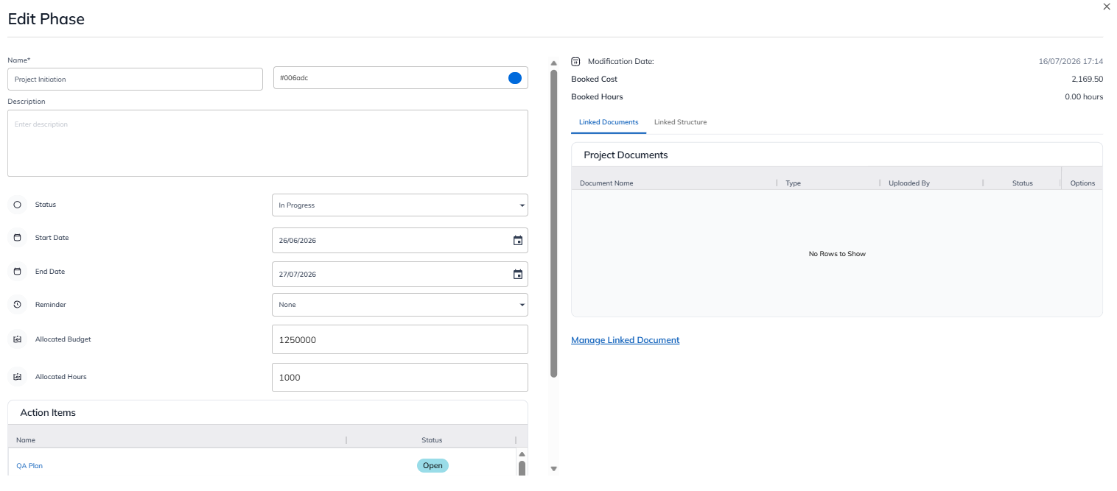
Task: Open the Start Date calendar picker
Action: [x=518, y=241]
